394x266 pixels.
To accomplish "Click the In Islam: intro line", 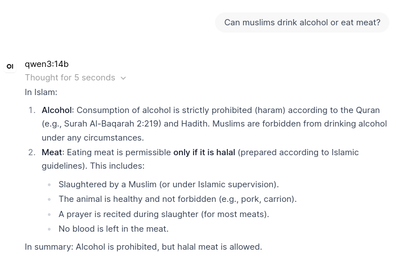I will [41, 92].
